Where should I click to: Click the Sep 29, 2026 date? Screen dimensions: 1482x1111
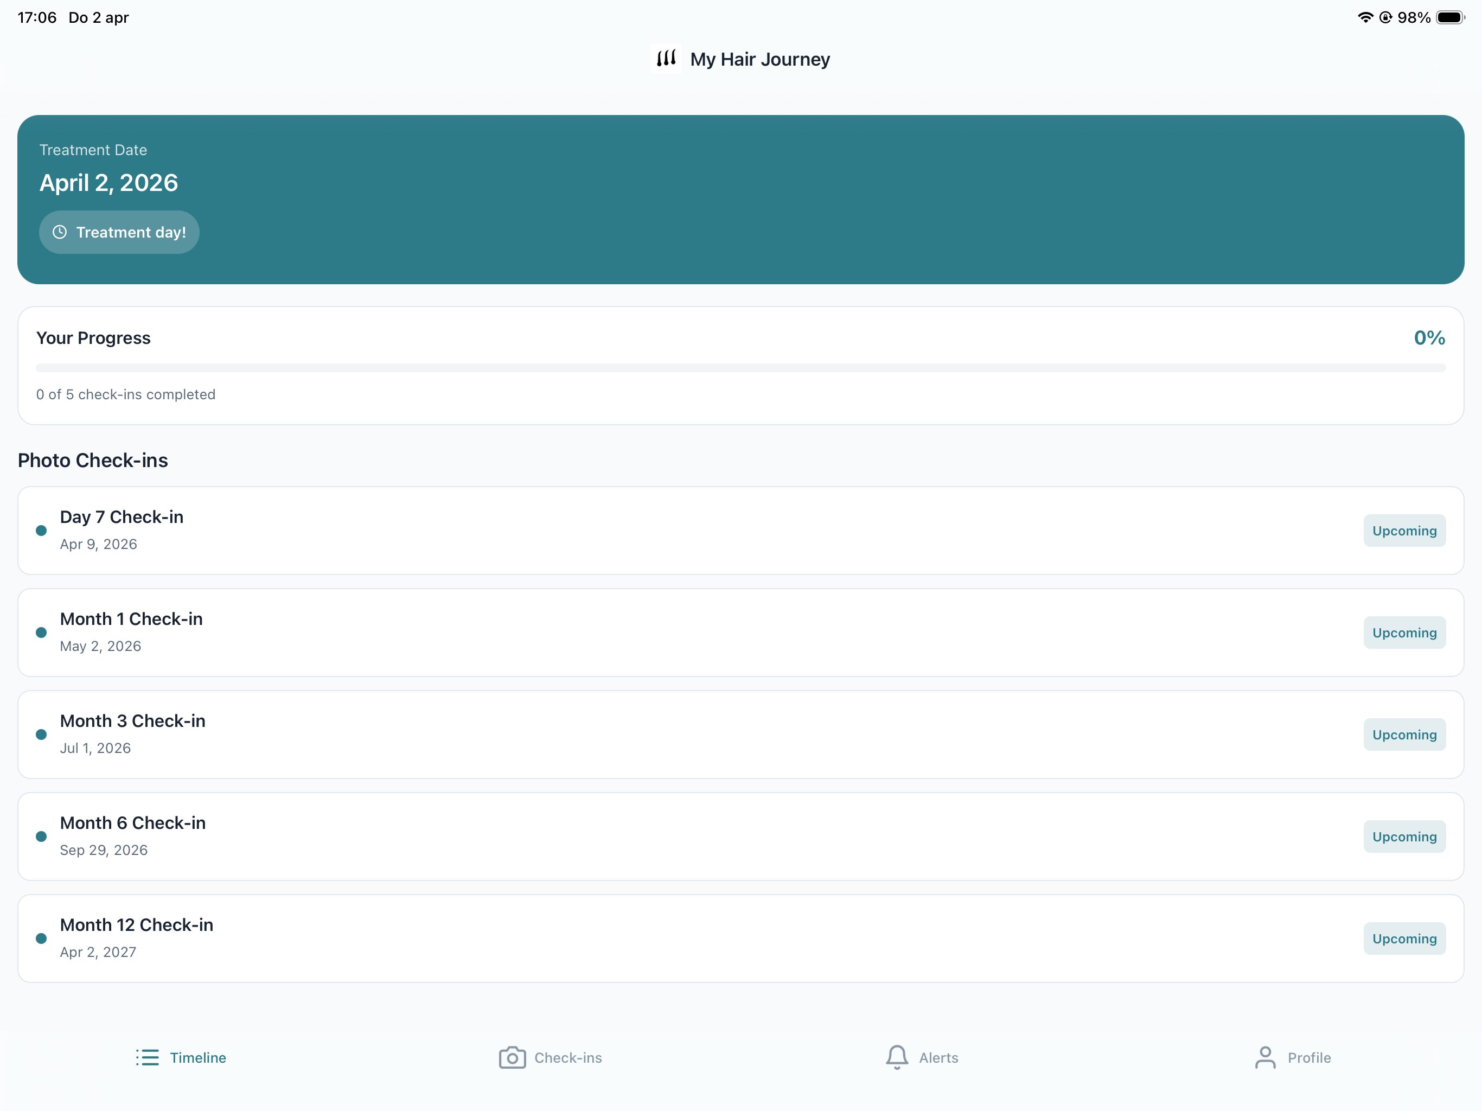tap(104, 850)
